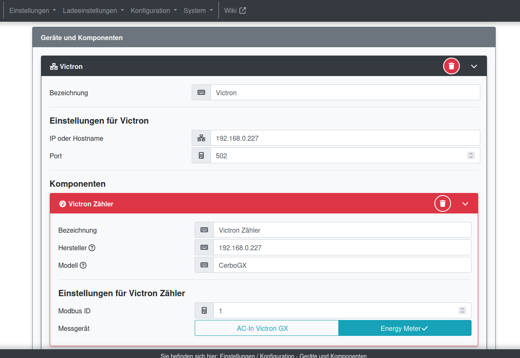
Task: Click calculator icon next to Port field
Action: point(201,155)
